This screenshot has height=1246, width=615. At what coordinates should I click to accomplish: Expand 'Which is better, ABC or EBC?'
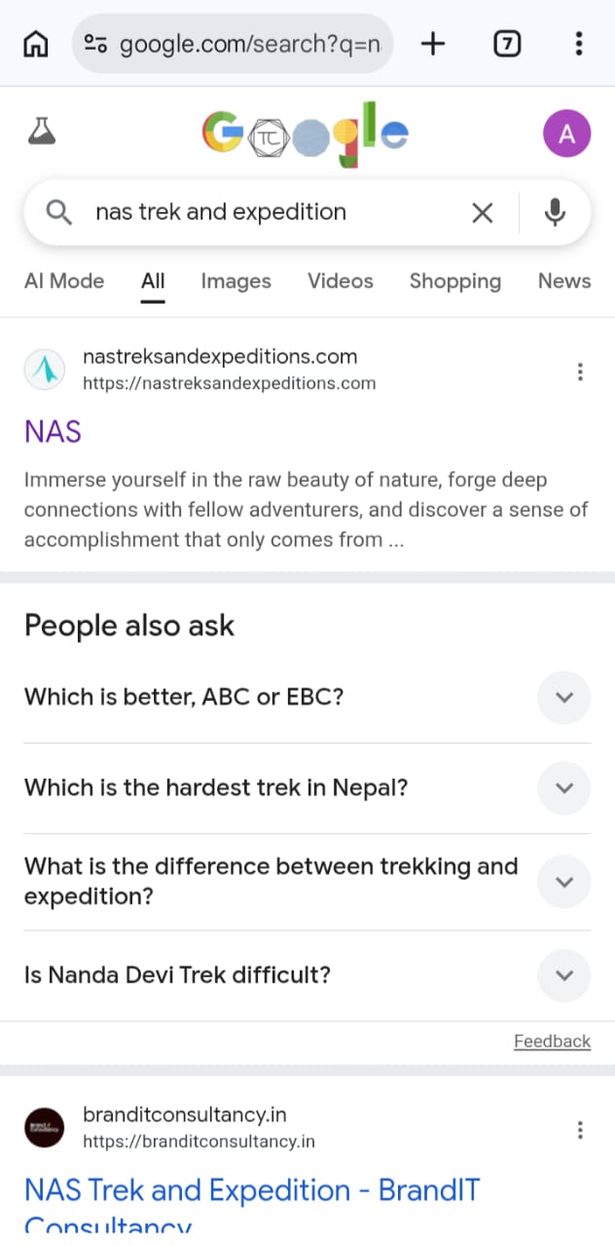[563, 697]
